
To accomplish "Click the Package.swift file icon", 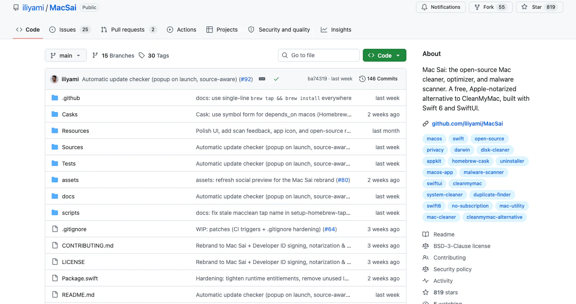I will pyautogui.click(x=55, y=278).
